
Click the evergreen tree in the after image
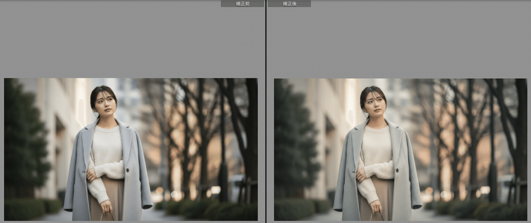pos(294,142)
